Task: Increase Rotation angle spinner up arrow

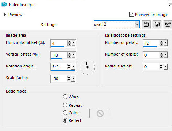Action: tap(69, 65)
